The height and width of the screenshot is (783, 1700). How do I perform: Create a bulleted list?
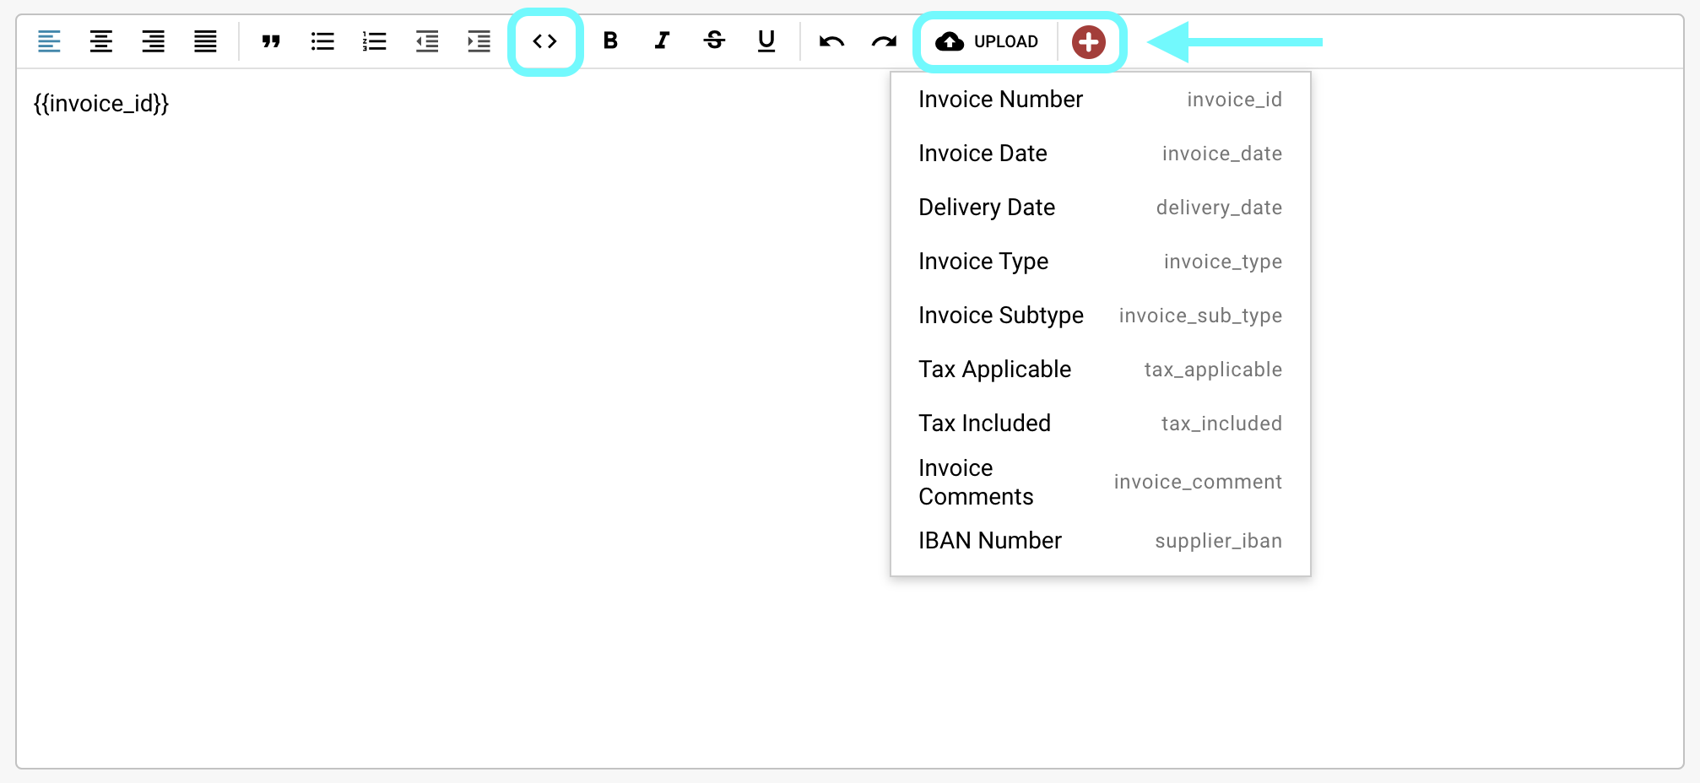point(322,41)
